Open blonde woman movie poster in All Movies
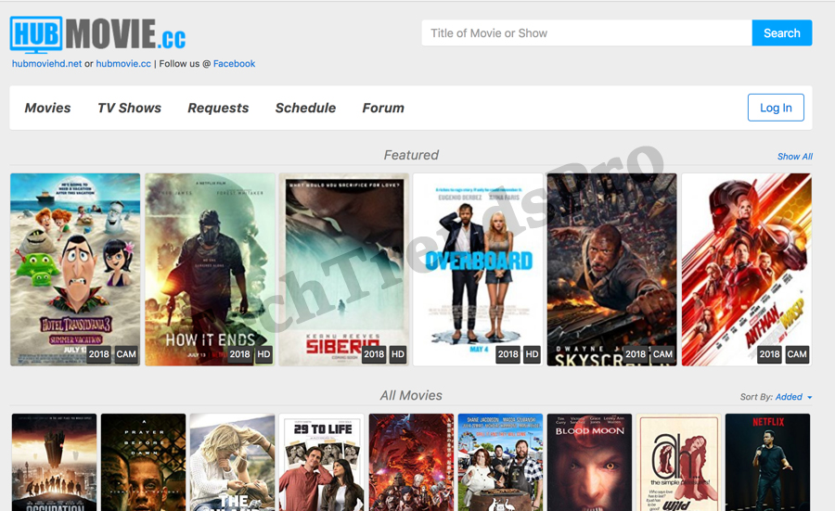 coord(232,462)
